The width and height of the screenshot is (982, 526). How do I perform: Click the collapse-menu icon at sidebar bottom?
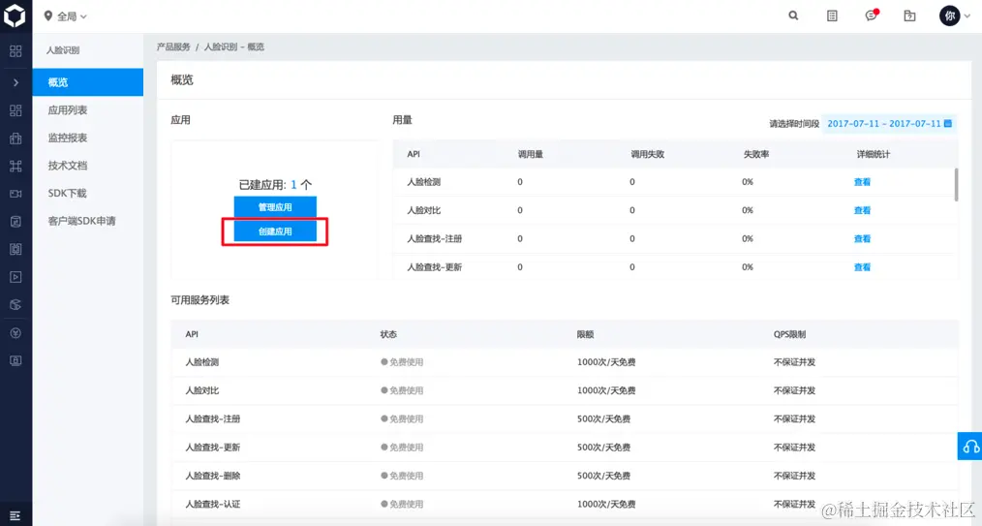click(15, 515)
